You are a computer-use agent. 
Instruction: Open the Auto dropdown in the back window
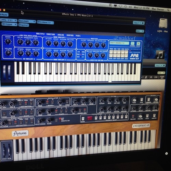(x=161, y=73)
